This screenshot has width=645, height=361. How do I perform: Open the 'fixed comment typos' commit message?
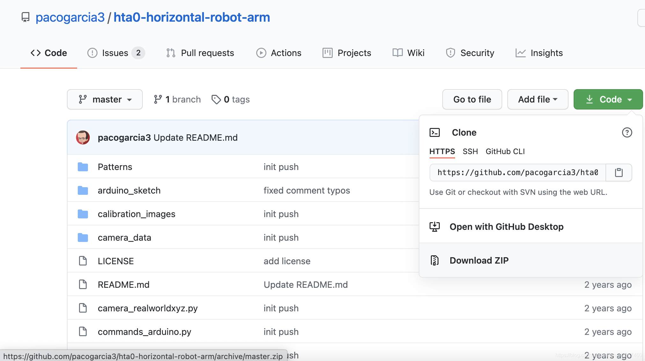point(307,190)
